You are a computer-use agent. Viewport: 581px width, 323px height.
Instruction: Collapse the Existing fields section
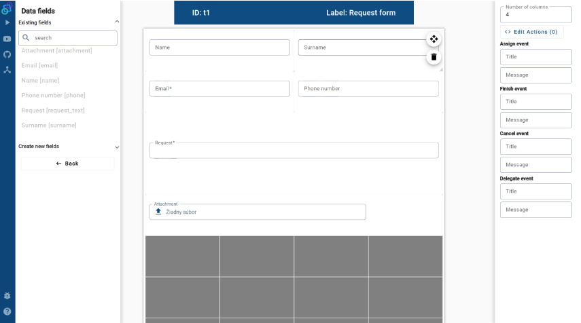(117, 22)
